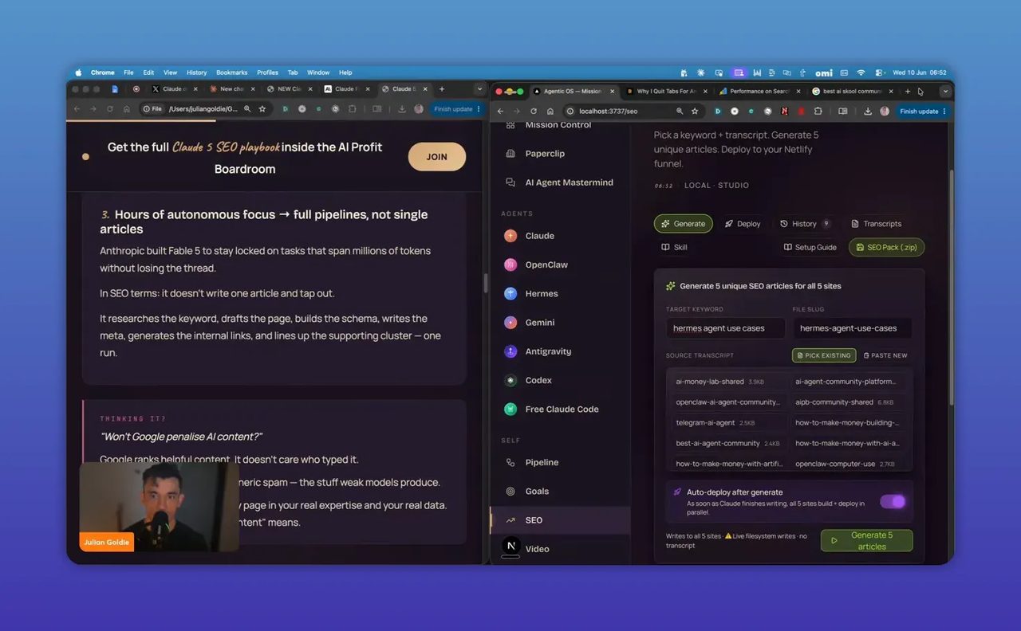Select telegram-ai-agent transcript
Viewport: 1021px width, 631px height.
727,423
